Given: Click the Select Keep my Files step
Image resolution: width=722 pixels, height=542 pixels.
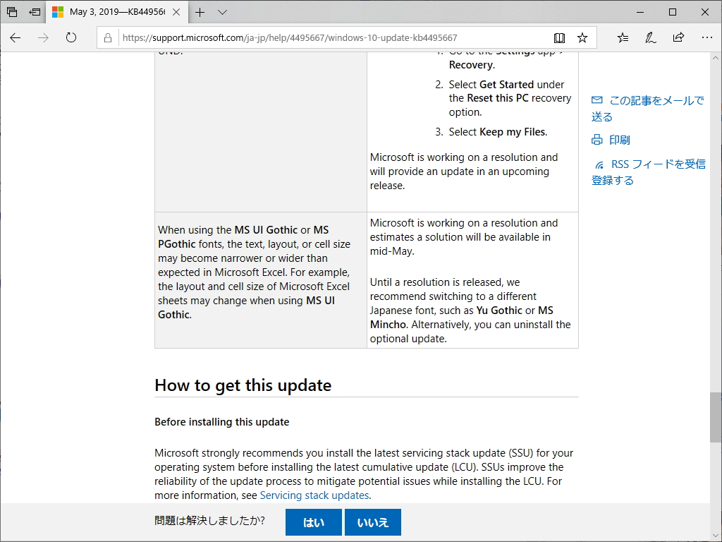Looking at the screenshot, I should [x=498, y=132].
